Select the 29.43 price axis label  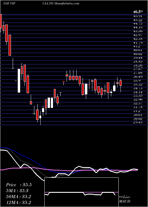(x=138, y=122)
